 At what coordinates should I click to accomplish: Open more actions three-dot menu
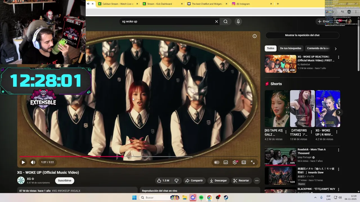click(x=257, y=181)
